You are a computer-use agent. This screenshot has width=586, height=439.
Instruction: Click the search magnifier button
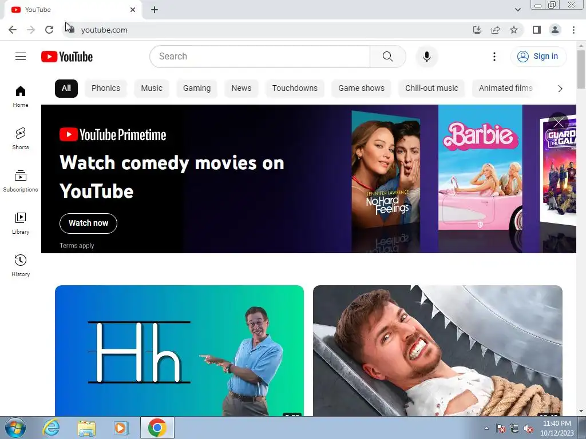[x=388, y=57]
